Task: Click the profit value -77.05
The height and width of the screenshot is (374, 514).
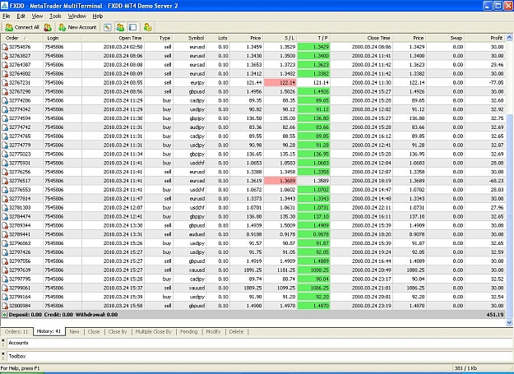Action: click(x=496, y=83)
